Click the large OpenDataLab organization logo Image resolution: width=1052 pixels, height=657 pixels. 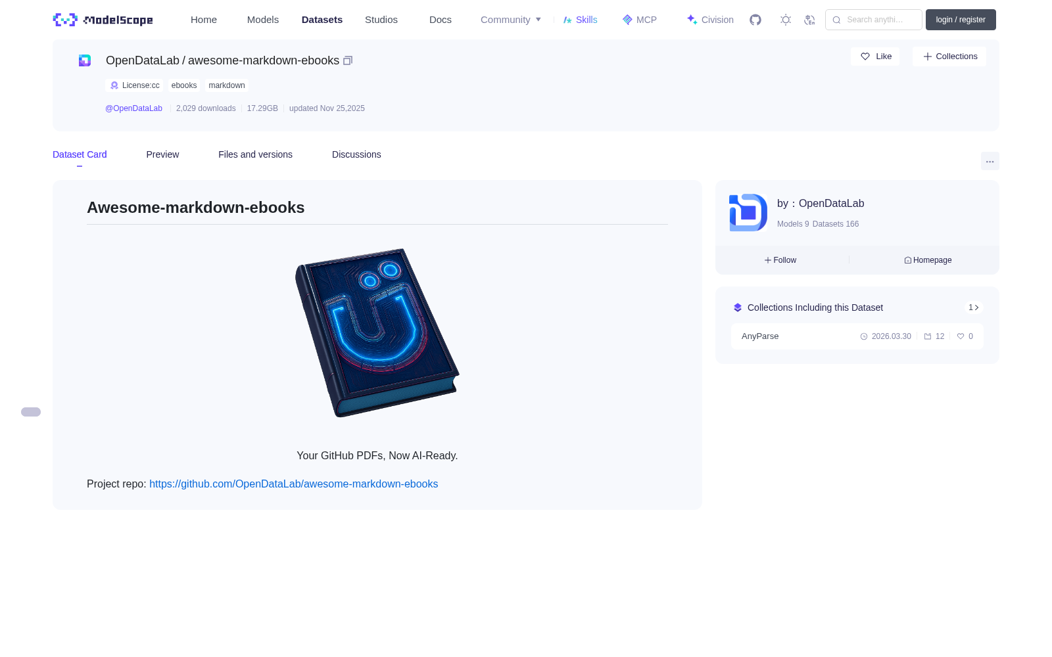point(748,212)
